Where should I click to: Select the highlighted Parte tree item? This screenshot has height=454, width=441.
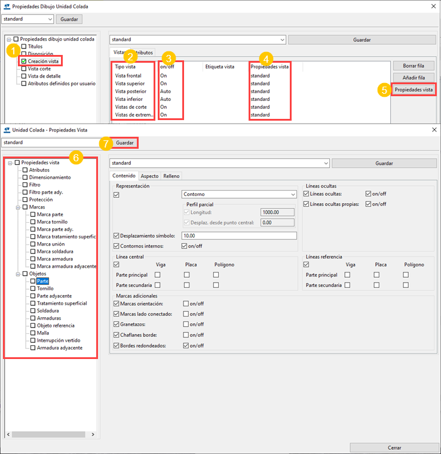[42, 281]
